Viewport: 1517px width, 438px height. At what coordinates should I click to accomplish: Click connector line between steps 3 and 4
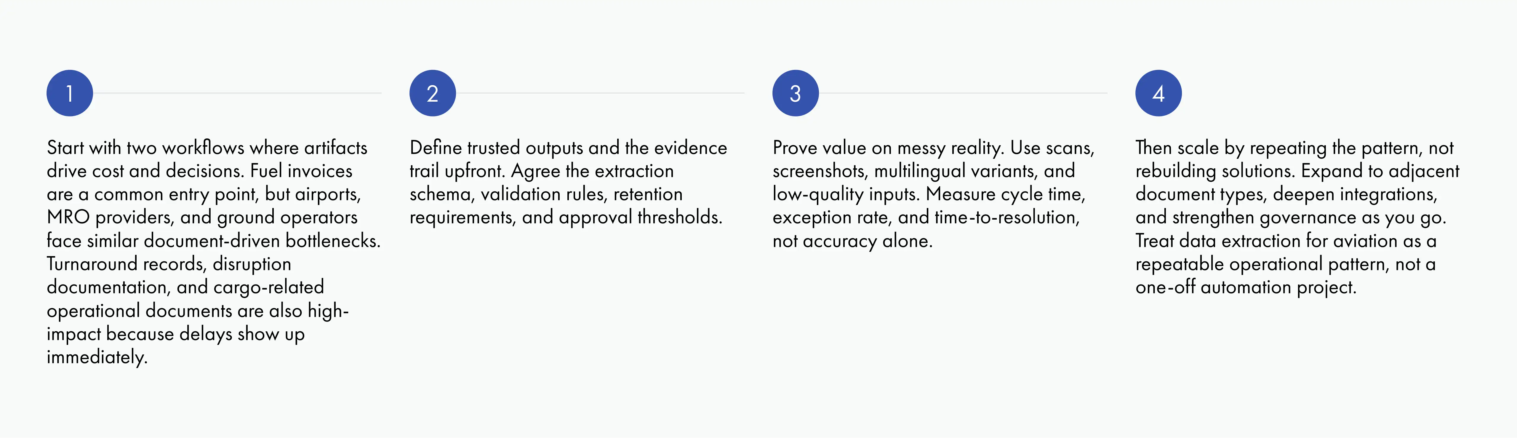(x=962, y=93)
